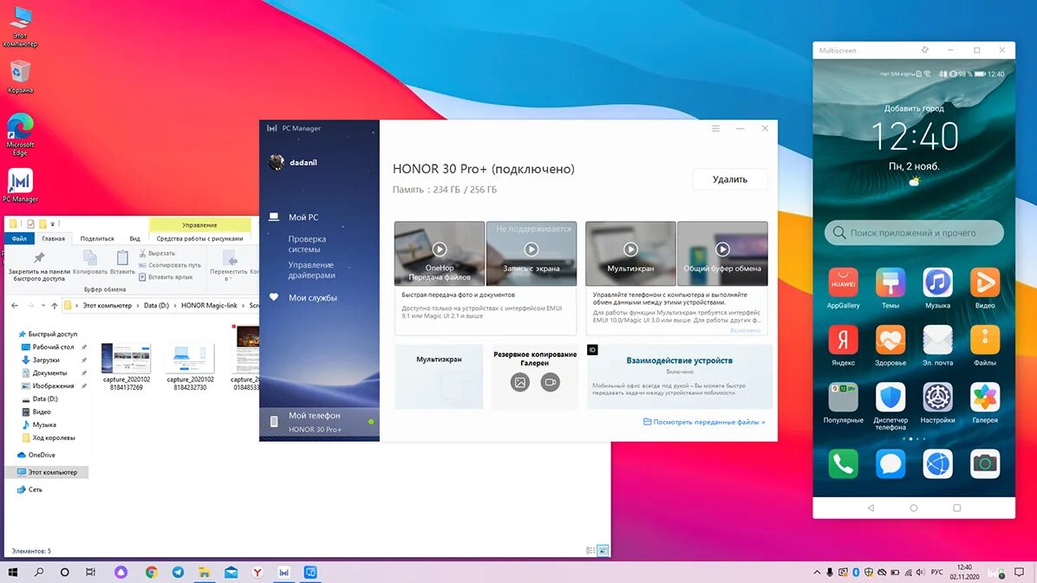This screenshot has width=1037, height=583.
Task: Click Посмотреть переданные файлы link
Action: (x=704, y=422)
